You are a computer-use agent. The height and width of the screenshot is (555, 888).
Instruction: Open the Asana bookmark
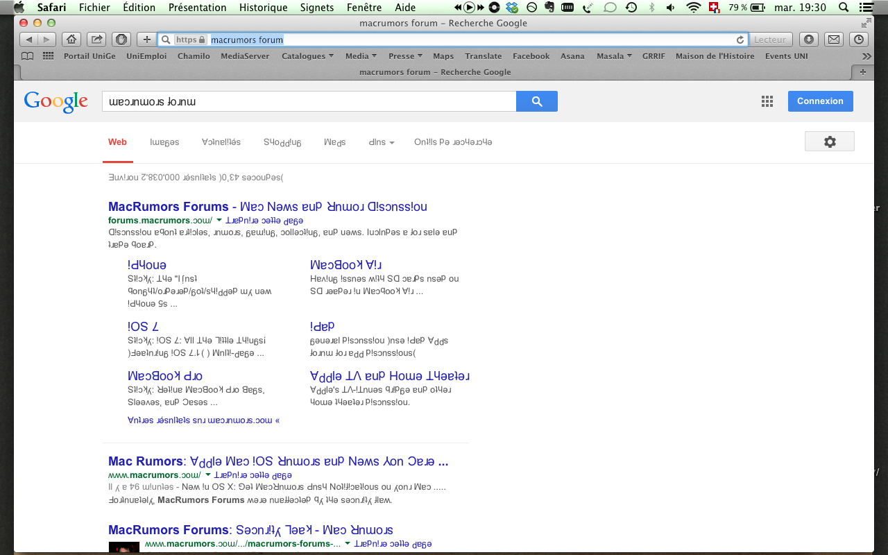[x=572, y=56]
